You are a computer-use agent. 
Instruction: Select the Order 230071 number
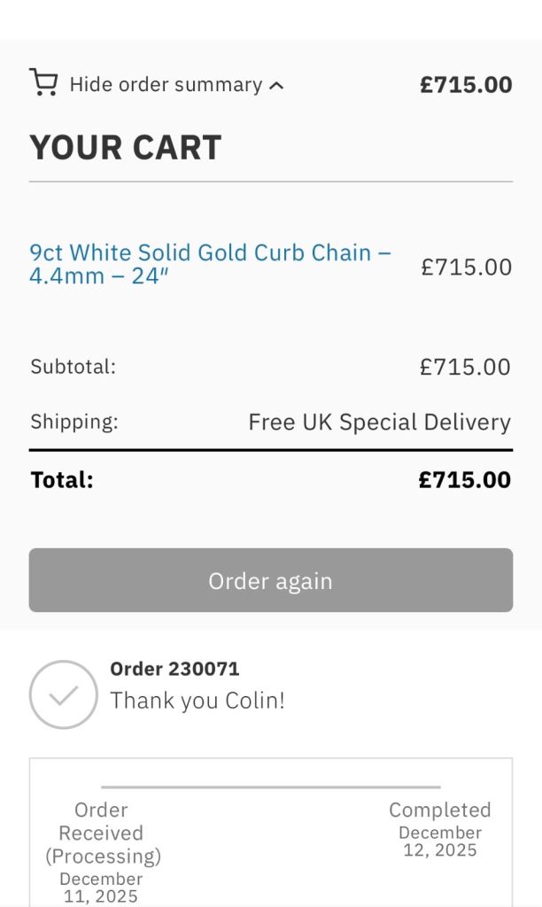click(x=174, y=669)
